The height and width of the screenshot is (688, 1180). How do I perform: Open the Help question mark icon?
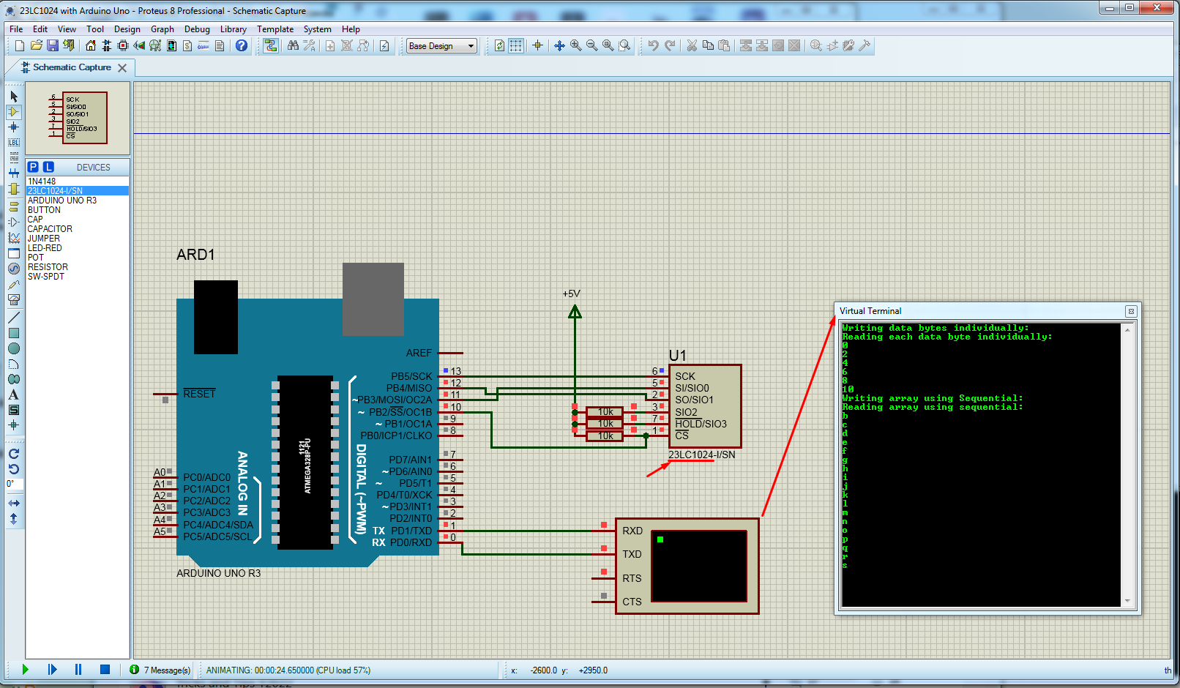click(242, 45)
